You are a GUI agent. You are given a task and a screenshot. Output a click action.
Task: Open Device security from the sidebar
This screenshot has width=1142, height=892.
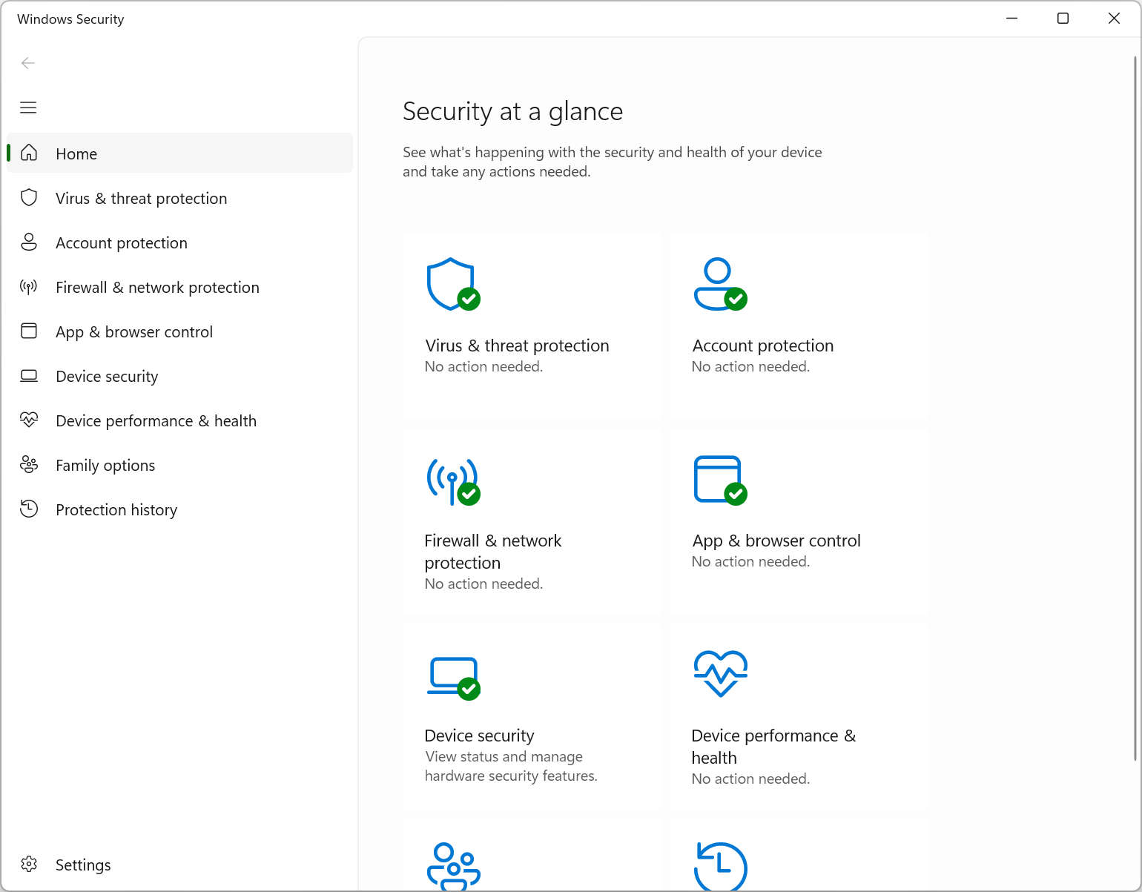tap(179, 376)
